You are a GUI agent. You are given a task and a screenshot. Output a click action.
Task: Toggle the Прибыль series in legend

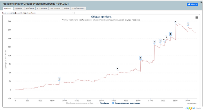[103, 103]
